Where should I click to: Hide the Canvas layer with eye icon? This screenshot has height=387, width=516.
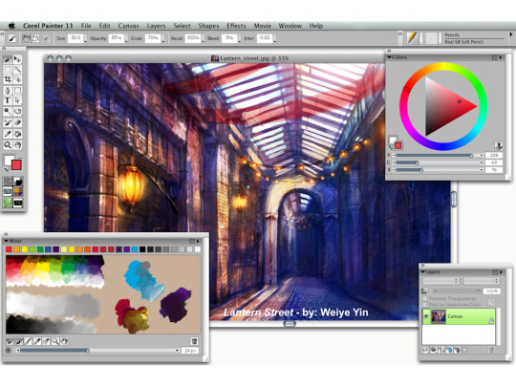coord(426,316)
